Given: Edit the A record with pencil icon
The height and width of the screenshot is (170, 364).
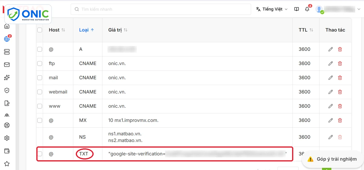Looking at the screenshot, I should click(x=331, y=49).
